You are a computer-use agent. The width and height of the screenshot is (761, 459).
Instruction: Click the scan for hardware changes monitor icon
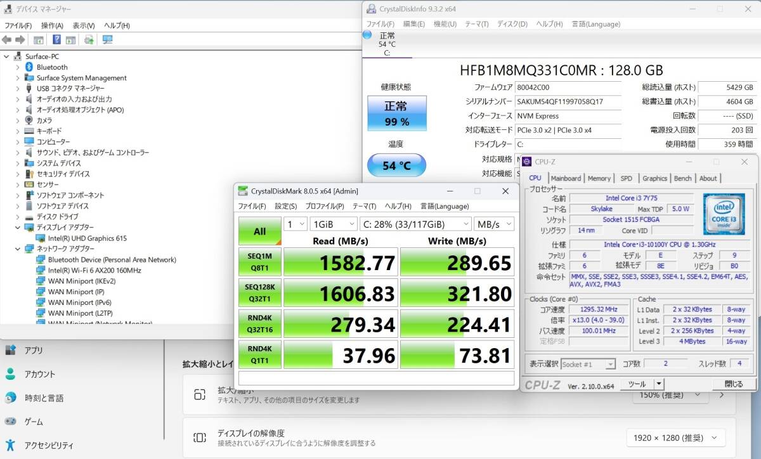[107, 39]
